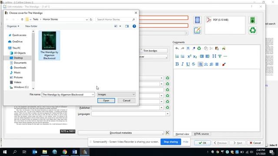278x156 pixels.
Task: Open Word from the Windows taskbar
Action: tap(75, 152)
